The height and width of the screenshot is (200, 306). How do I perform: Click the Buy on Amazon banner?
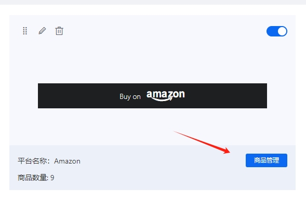pos(152,96)
